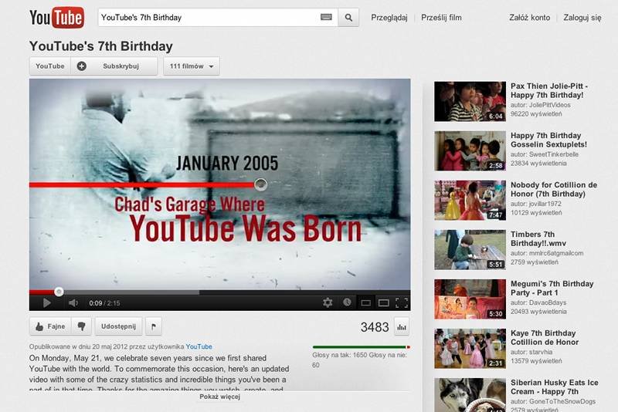The width and height of the screenshot is (618, 412).
Task: Switch to small player size icon
Action: 365,302
